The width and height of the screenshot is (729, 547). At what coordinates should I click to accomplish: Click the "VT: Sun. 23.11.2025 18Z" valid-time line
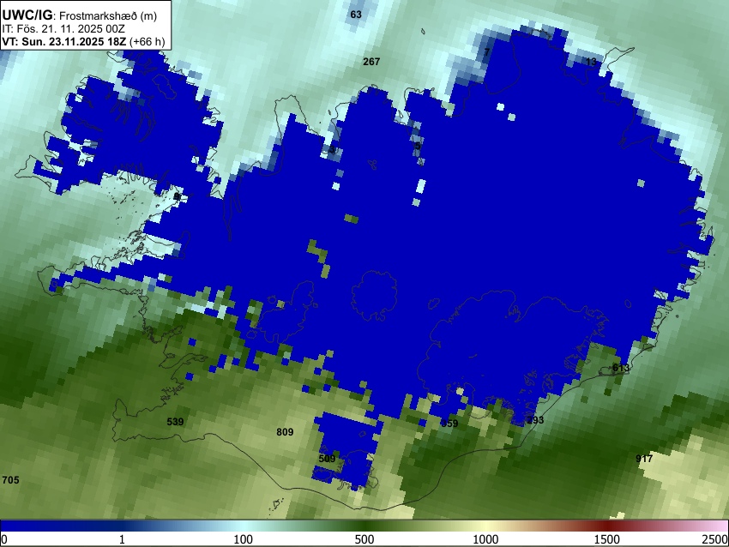[x=83, y=42]
